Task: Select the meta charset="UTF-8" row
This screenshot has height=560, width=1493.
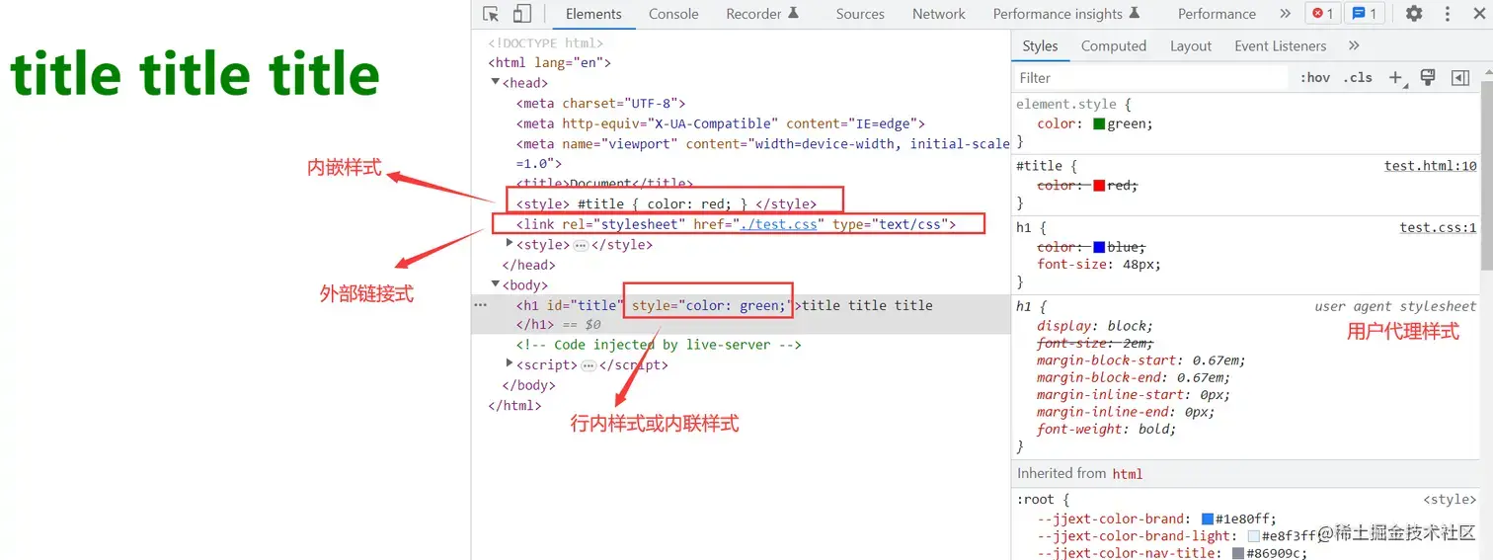Action: (600, 103)
